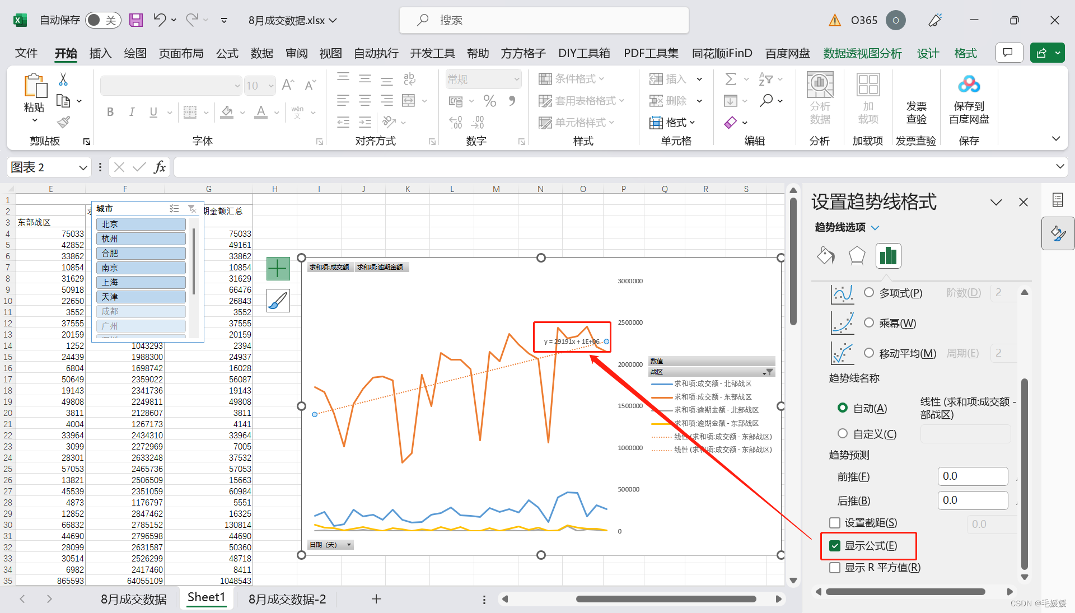Screen dimensions: 1075x613
Task: Select Power trendline radio button
Action: (869, 322)
